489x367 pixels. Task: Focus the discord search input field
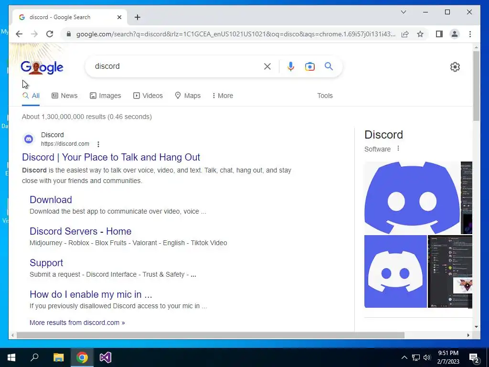click(x=178, y=66)
